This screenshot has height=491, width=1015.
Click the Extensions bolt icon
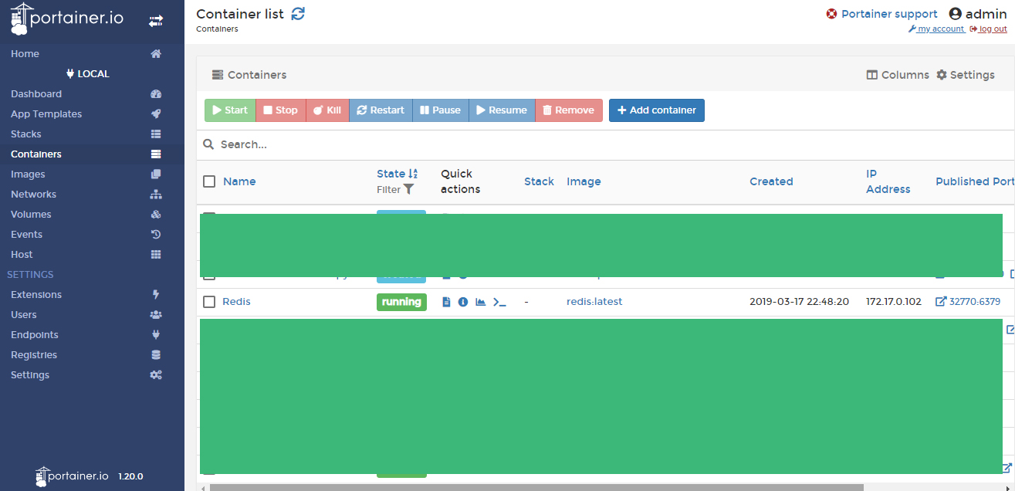click(156, 295)
